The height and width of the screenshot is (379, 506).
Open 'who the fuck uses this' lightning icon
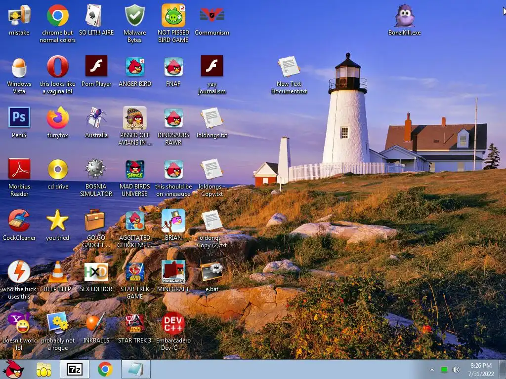pos(19,272)
